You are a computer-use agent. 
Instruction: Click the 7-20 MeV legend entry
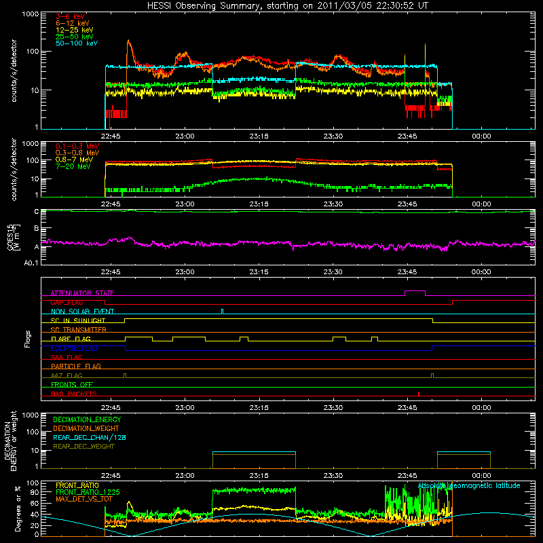[x=73, y=166]
